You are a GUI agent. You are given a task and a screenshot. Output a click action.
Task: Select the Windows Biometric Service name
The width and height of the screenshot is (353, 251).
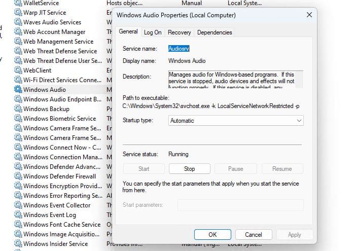(60, 119)
